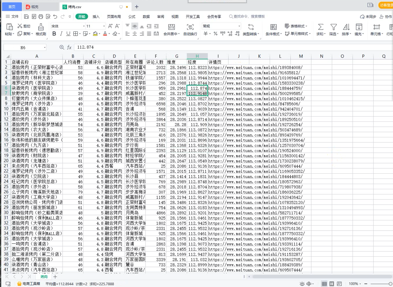393x287 pixels.
Task: Increase decimal places
Action: tap(230, 34)
